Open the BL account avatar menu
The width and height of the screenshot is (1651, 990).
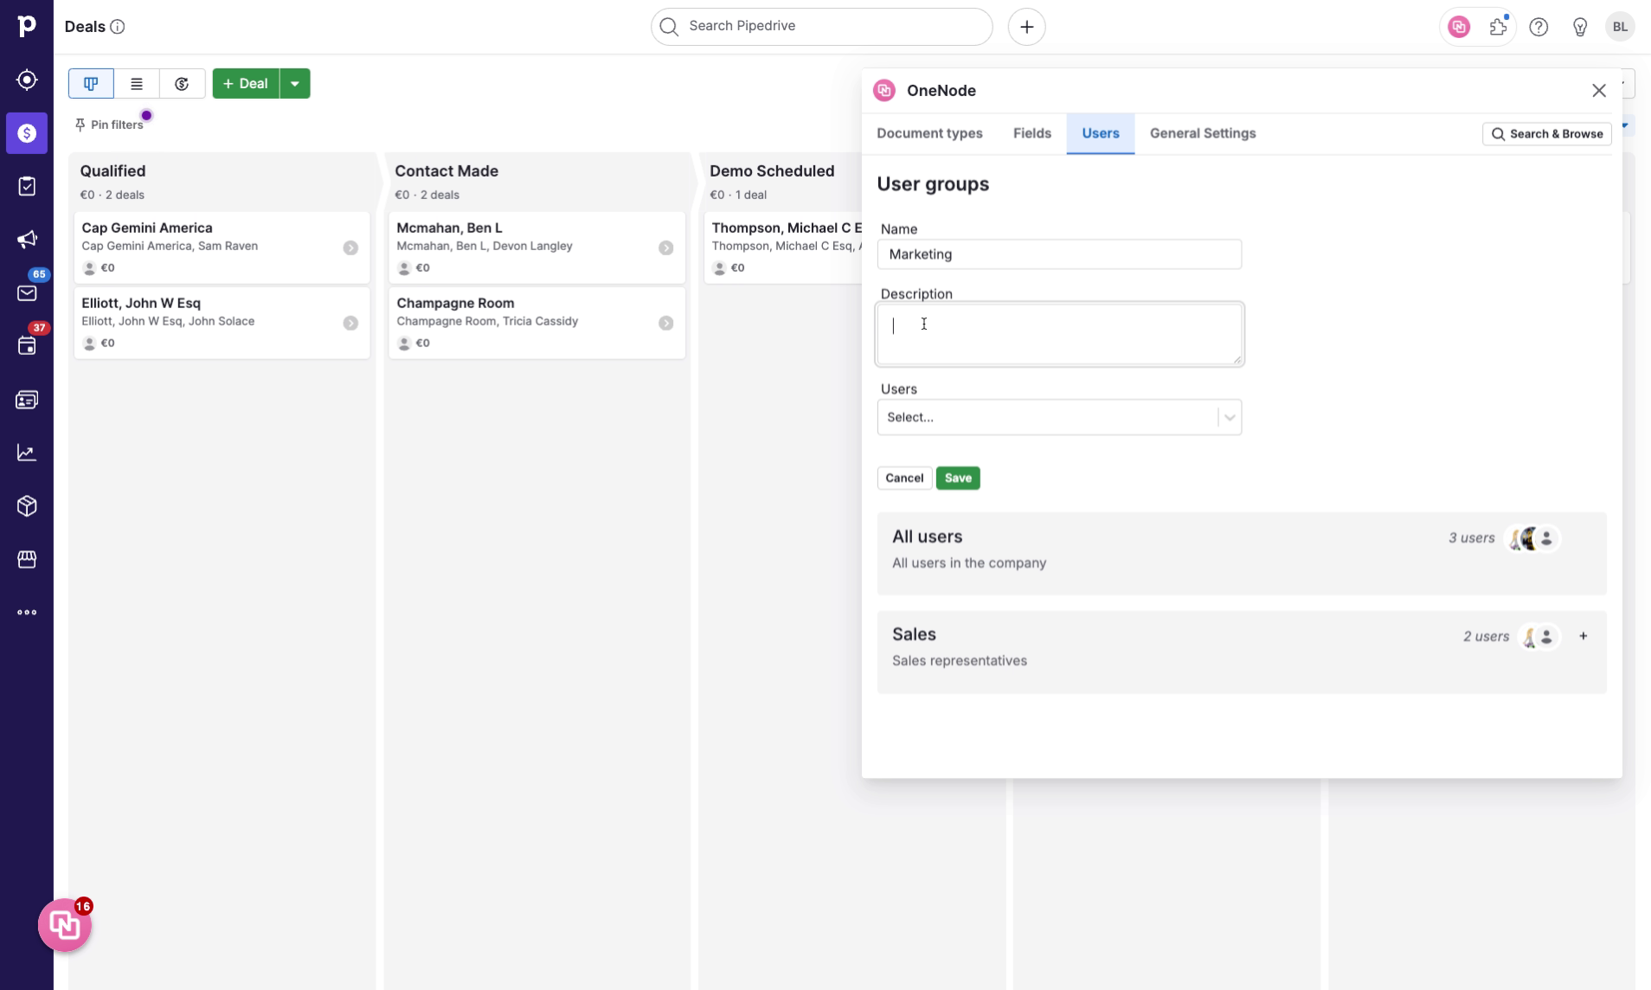point(1620,27)
